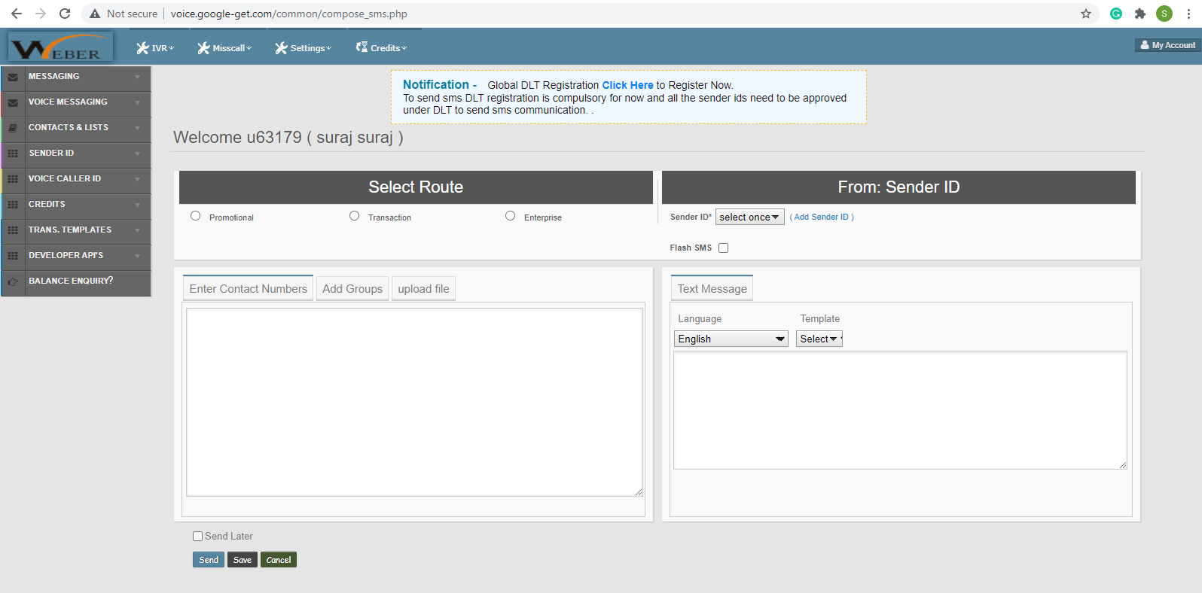This screenshot has height=593, width=1202.
Task: Enable the Flash SMS checkbox
Action: coord(723,248)
